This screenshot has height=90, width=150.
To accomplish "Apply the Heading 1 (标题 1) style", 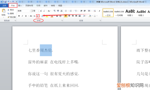I will (x=130, y=13).
